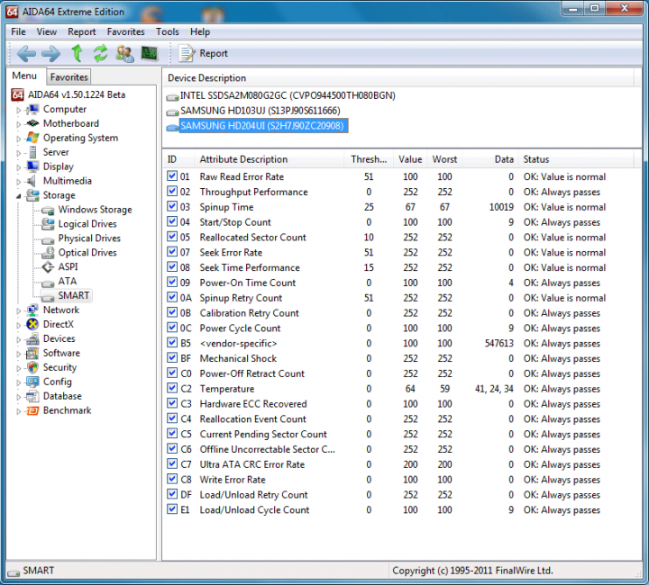Refresh using the green circular arrows icon
Screen dimensions: 649x585
click(100, 53)
